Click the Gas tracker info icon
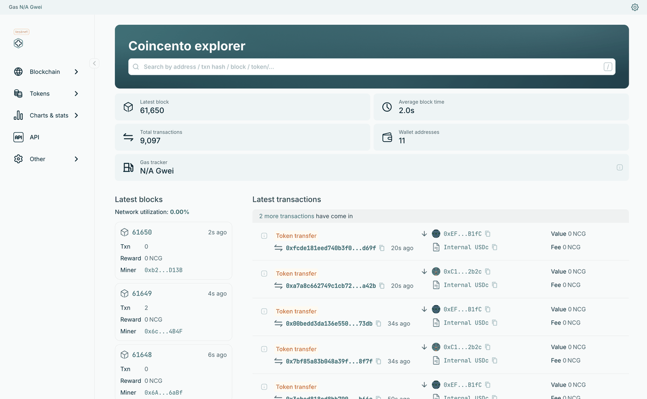This screenshot has width=647, height=399. [x=620, y=168]
